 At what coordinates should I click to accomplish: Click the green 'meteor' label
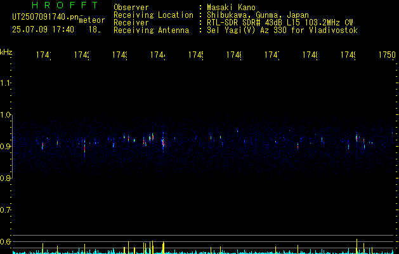92,20
